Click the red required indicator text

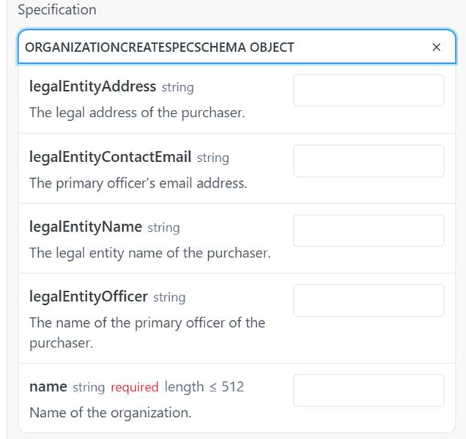point(134,387)
